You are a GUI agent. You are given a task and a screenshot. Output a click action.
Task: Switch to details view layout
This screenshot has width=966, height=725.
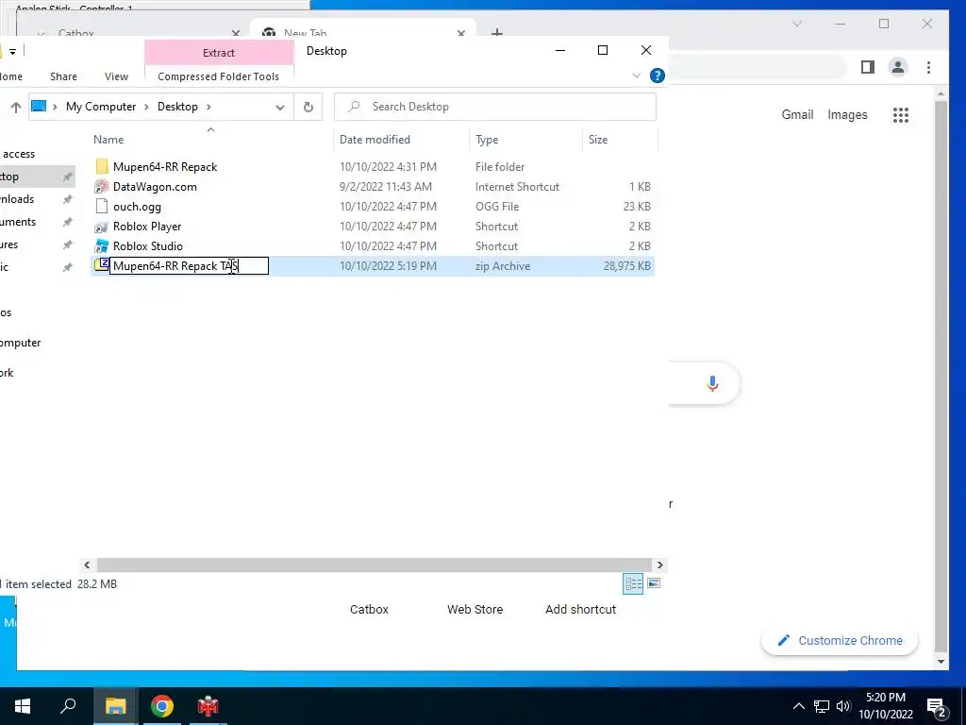(633, 583)
